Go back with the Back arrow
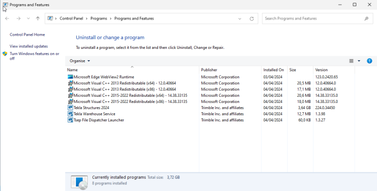 click(x=7, y=19)
